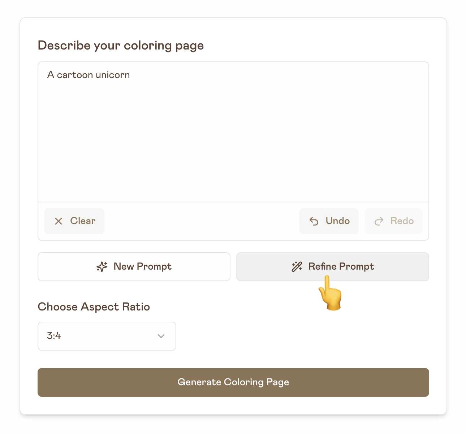Click the Refine Prompt button
This screenshot has height=433, width=466.
[x=332, y=266]
